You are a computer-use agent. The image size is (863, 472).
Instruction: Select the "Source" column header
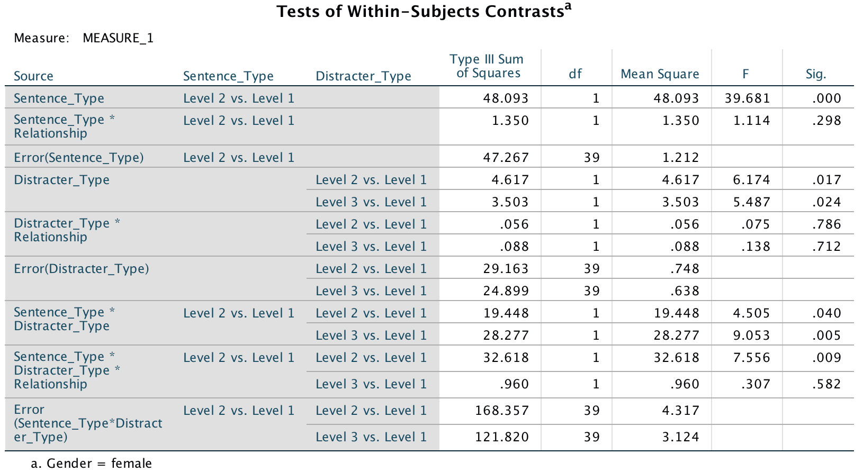(x=33, y=76)
